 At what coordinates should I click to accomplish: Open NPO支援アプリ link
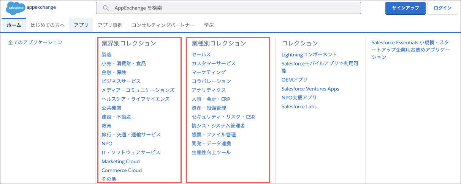(x=299, y=97)
